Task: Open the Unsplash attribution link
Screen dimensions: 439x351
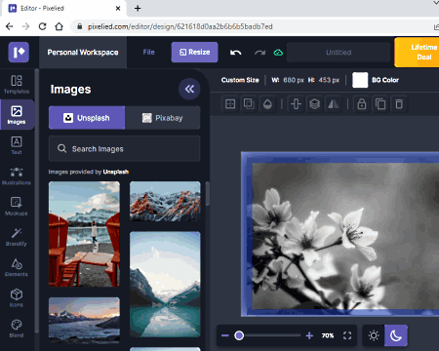Action: coord(116,172)
